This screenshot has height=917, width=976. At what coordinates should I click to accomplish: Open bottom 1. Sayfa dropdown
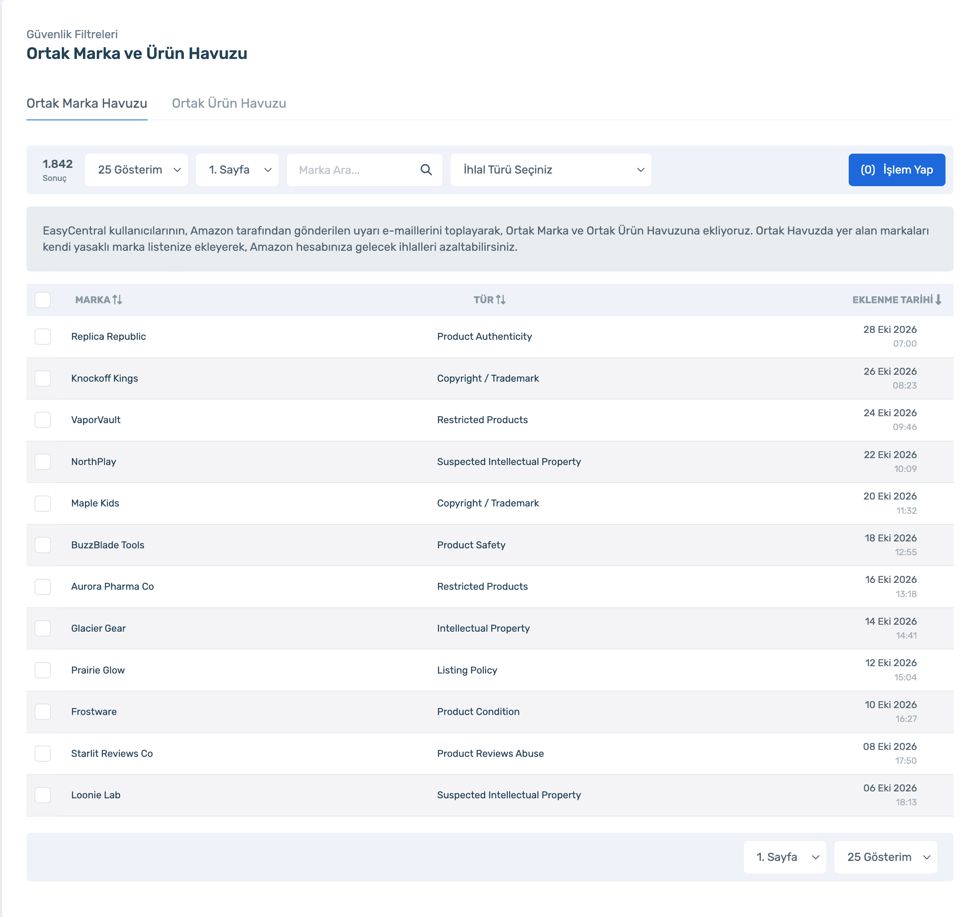coord(785,857)
